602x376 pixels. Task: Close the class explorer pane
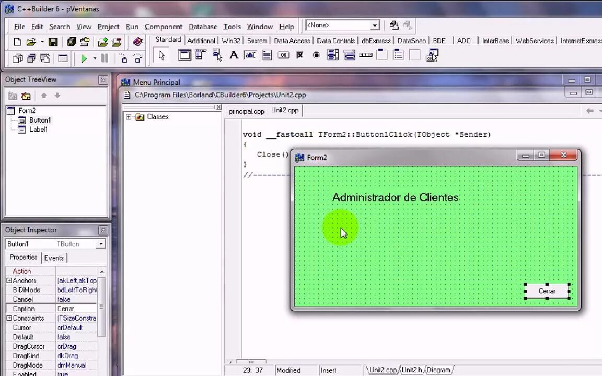(218, 107)
